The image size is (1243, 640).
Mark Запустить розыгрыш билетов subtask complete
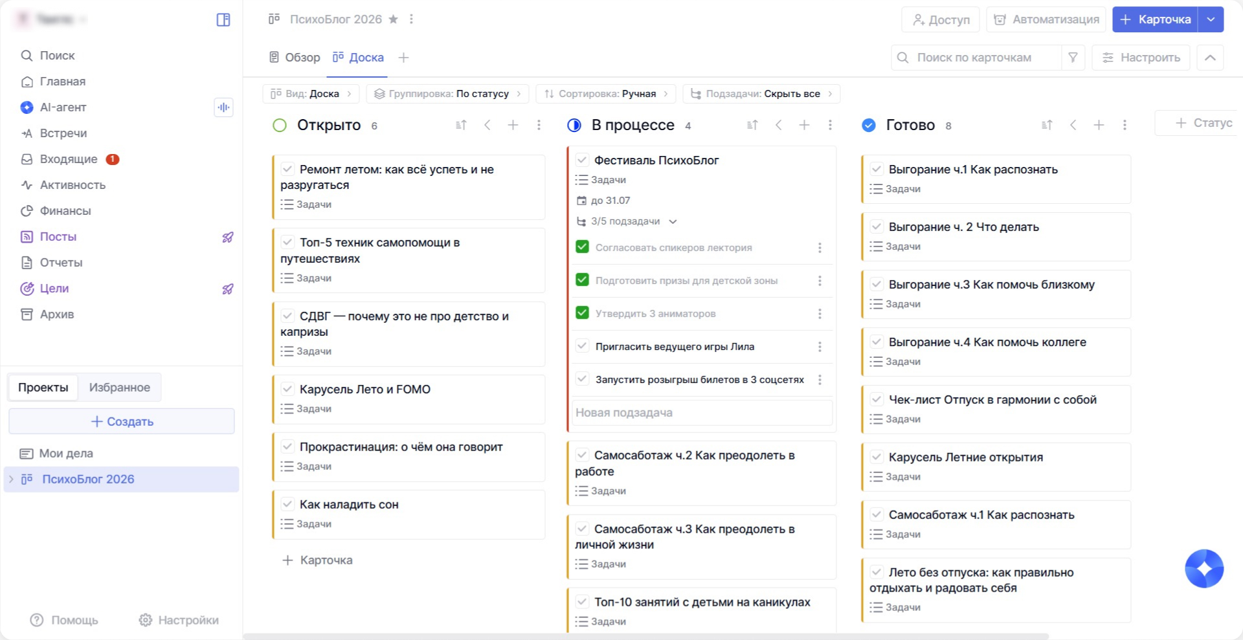click(x=582, y=379)
